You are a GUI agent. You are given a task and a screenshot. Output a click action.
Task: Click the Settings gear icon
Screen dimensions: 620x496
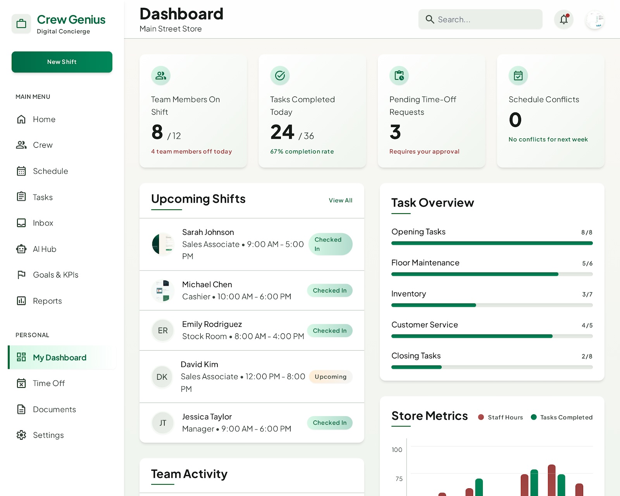(x=21, y=435)
